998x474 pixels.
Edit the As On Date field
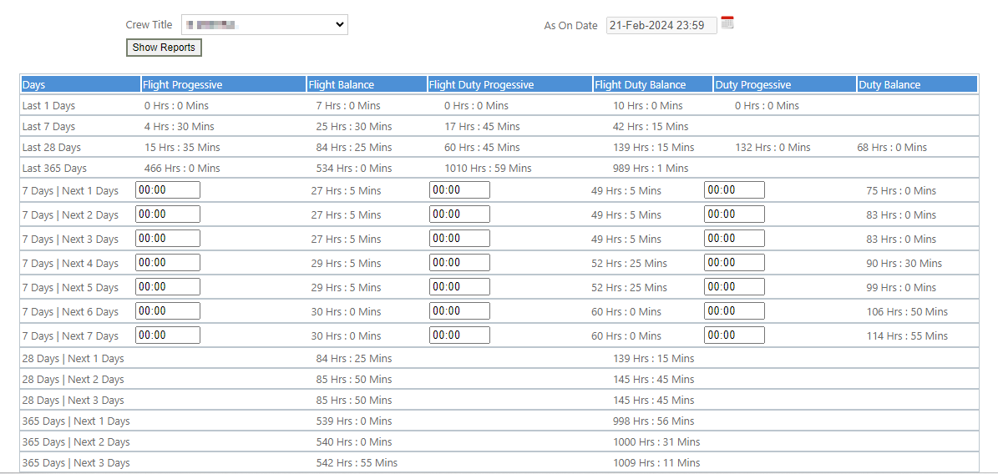[x=661, y=25]
